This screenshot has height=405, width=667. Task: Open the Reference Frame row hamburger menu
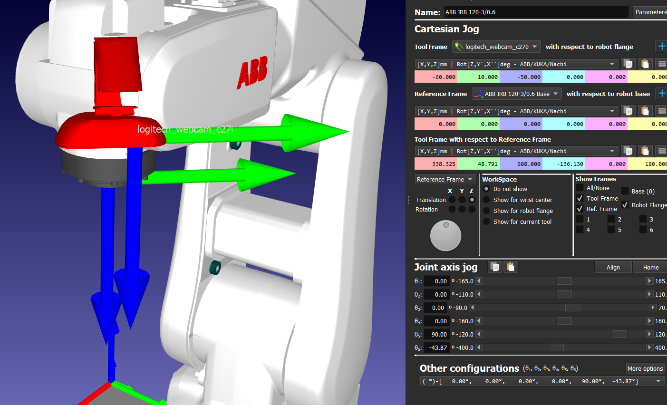tap(661, 111)
